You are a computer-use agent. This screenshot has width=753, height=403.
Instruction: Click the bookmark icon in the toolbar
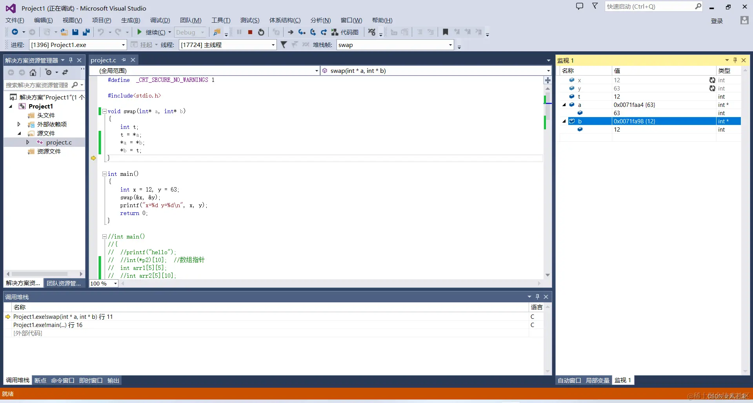point(446,32)
